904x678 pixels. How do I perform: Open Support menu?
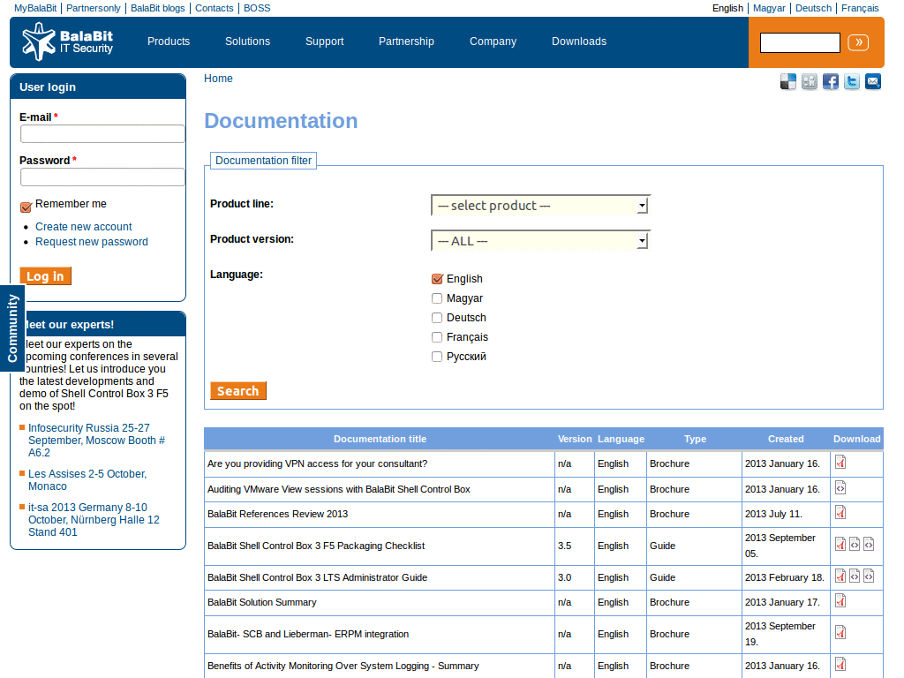coord(325,41)
